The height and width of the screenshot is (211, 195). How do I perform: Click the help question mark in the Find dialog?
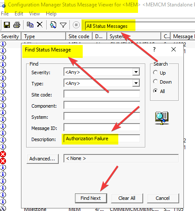[154, 49]
